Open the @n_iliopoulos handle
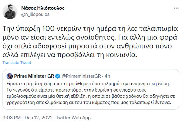Image resolution: width=183 pixels, height=123 pixels. (x=33, y=14)
